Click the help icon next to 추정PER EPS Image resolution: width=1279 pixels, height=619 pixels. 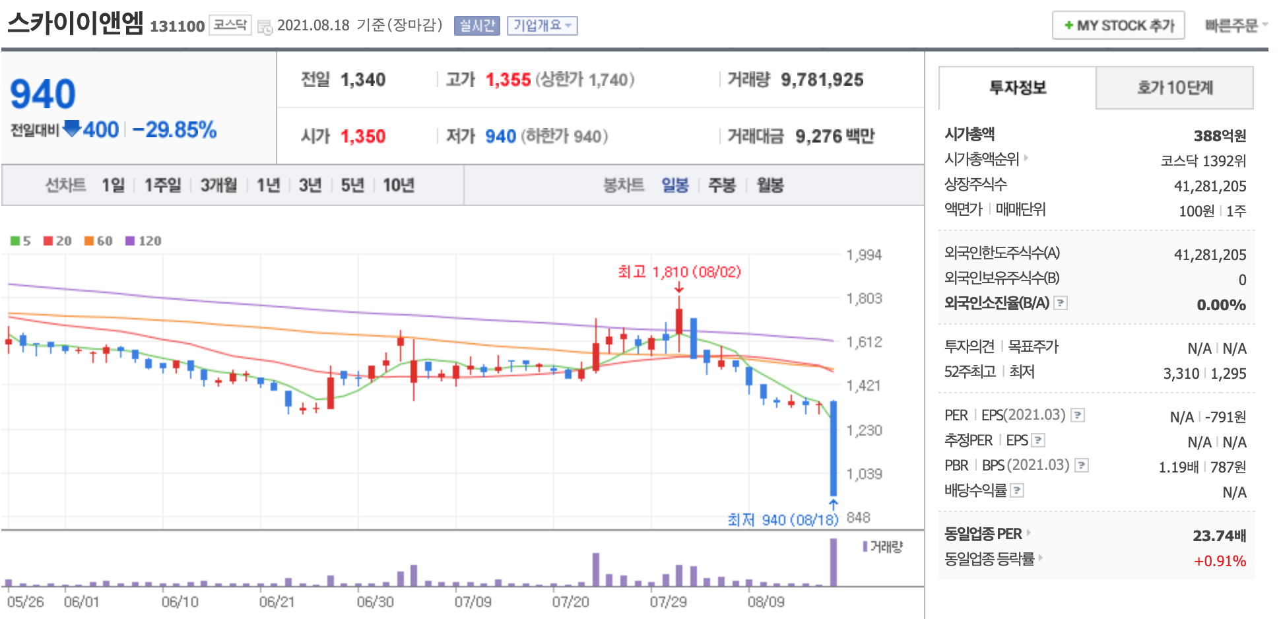[1038, 440]
